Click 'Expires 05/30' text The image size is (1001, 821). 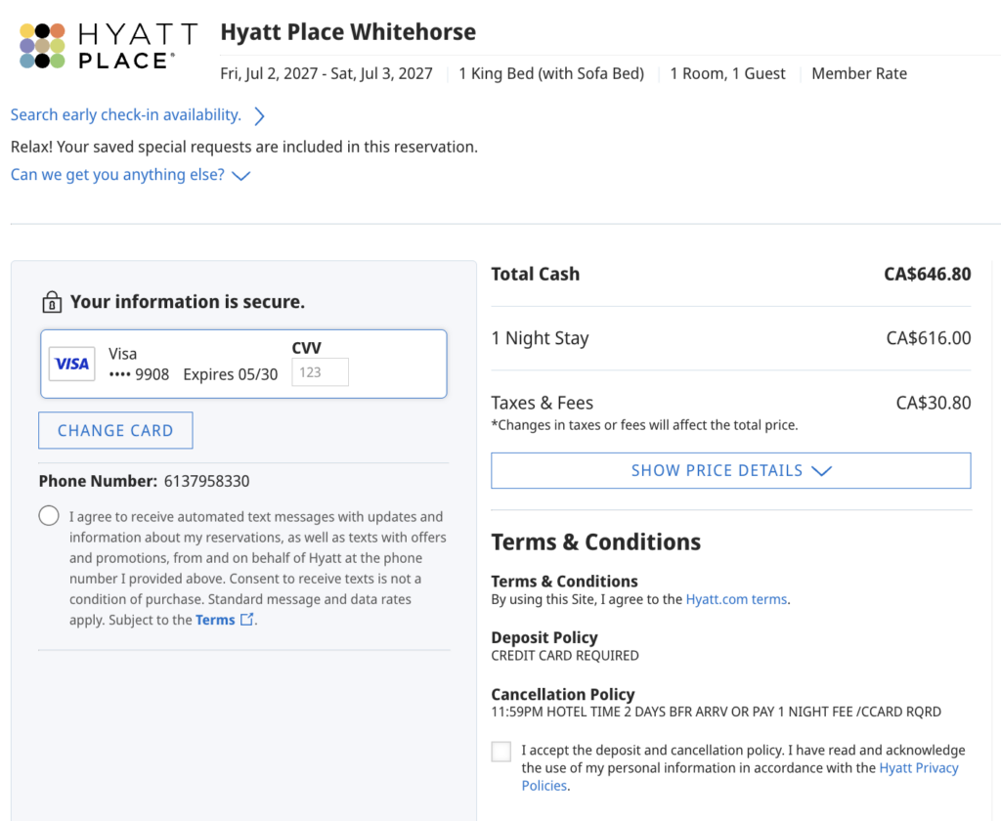(x=231, y=374)
